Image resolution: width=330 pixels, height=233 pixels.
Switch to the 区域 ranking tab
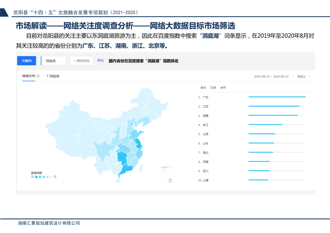click(x=213, y=88)
